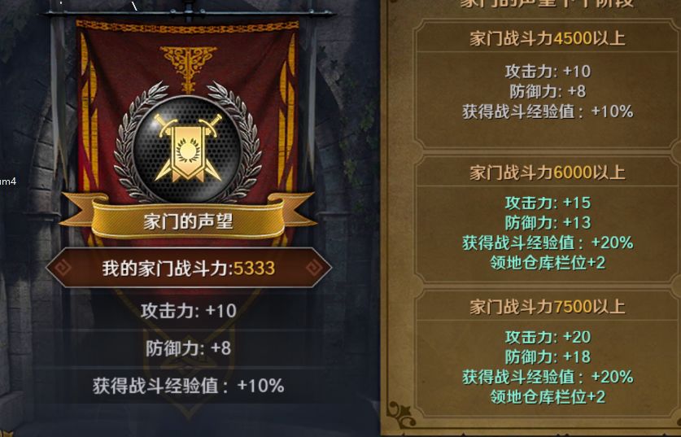
Task: Click 领地仓库栏位+2 under the 6000 tier
Action: (x=548, y=262)
